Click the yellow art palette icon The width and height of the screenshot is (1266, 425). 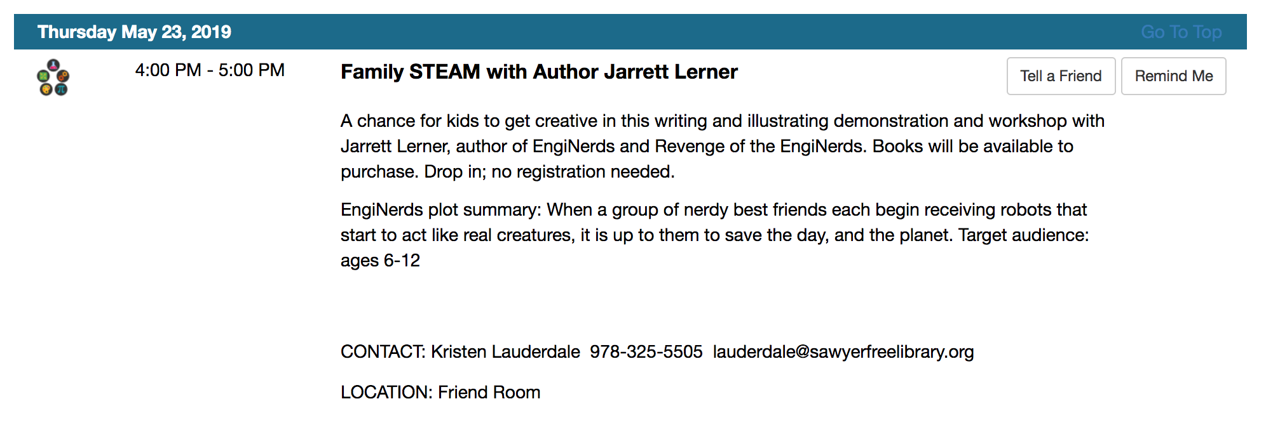[x=46, y=89]
